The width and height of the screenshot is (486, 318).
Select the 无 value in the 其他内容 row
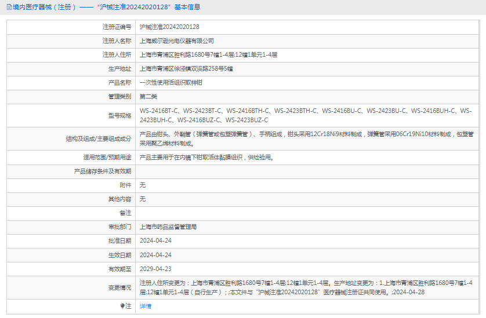click(x=143, y=199)
